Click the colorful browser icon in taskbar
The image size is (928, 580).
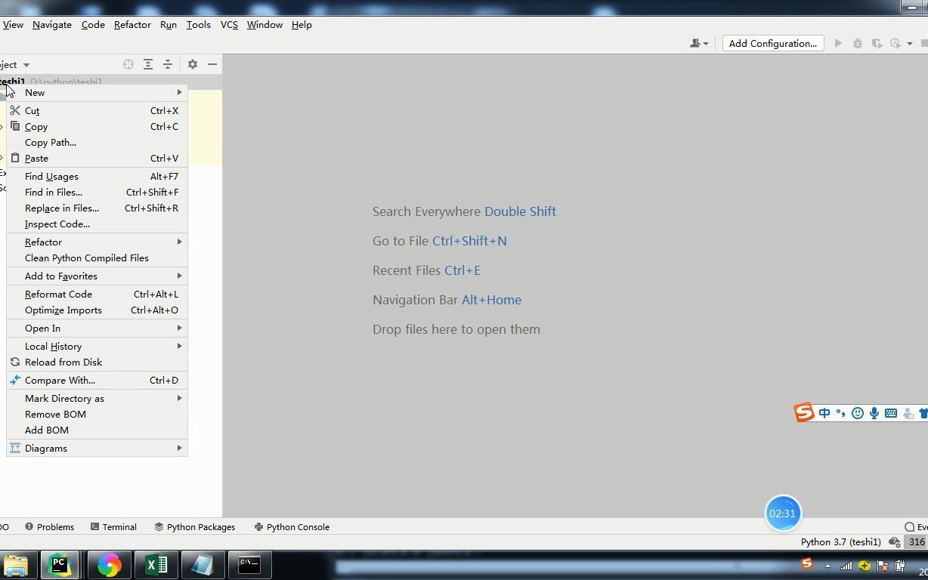click(x=109, y=565)
